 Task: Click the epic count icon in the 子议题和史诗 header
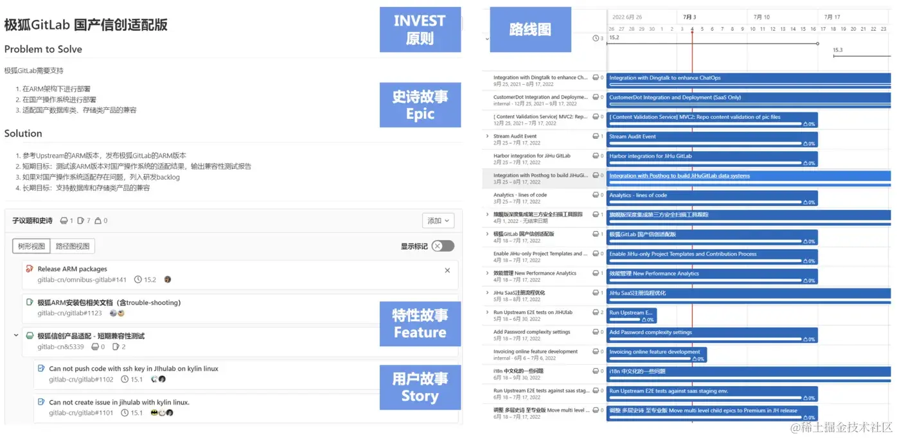64,221
